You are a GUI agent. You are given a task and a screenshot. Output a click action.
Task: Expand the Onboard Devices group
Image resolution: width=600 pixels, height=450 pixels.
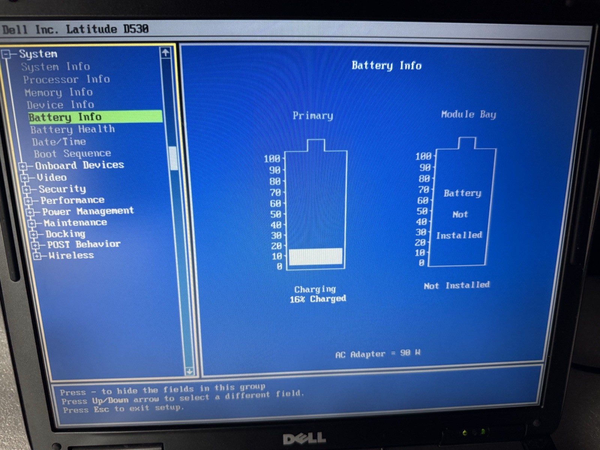tap(23, 166)
